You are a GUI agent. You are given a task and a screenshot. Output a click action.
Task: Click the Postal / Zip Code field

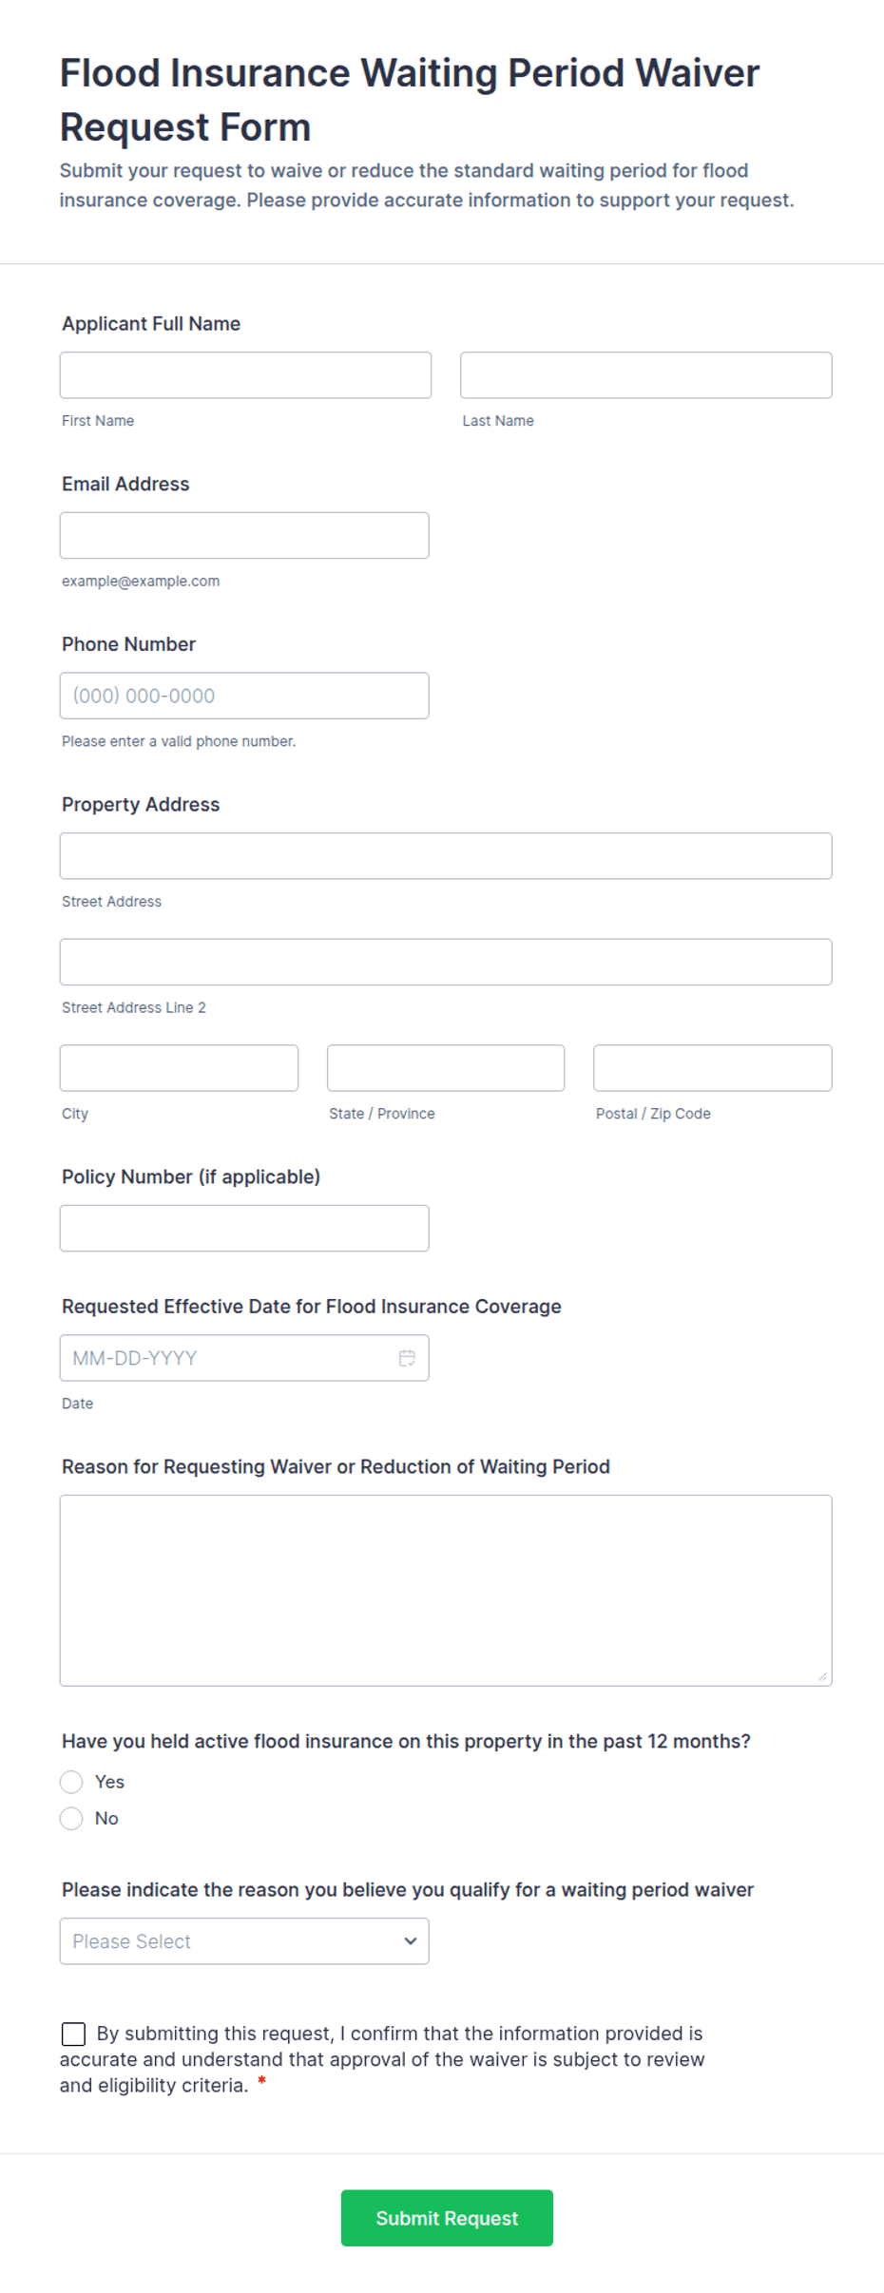713,1068
